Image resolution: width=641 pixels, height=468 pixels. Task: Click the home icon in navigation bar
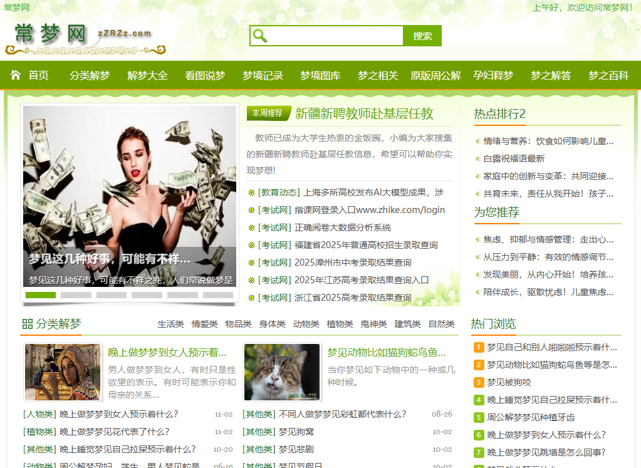16,75
